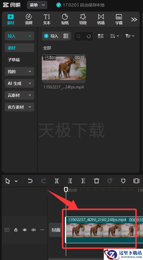Image resolution: width=143 pixels, height=260 pixels.
Task: Click the media search field
Action: coord(84,36)
